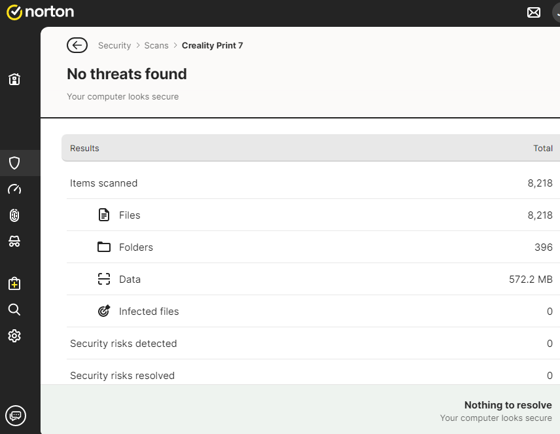The width and height of the screenshot is (560, 434).
Task: Click the Total column header
Action: 542,148
